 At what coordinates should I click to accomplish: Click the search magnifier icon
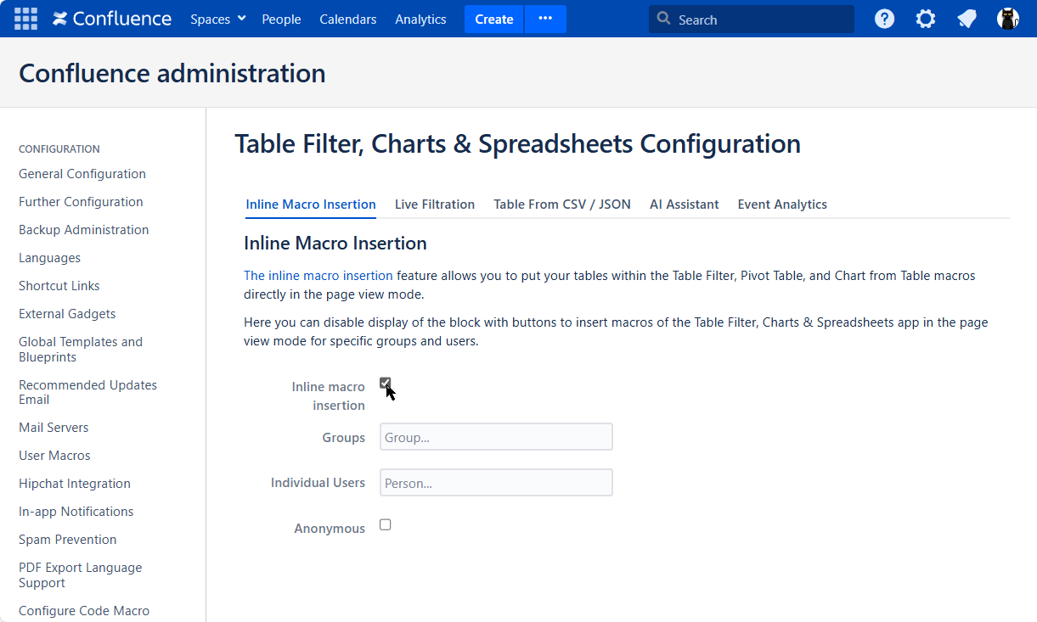664,19
